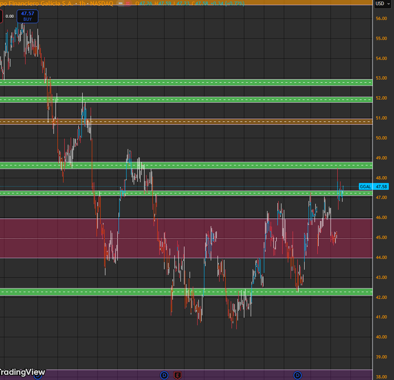This screenshot has width=394, height=380.
Task: Select the maroon rectangle between 44.00 and 46.00
Action: tap(186, 238)
